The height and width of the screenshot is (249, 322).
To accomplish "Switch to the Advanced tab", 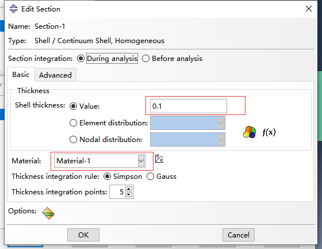I will click(x=55, y=75).
